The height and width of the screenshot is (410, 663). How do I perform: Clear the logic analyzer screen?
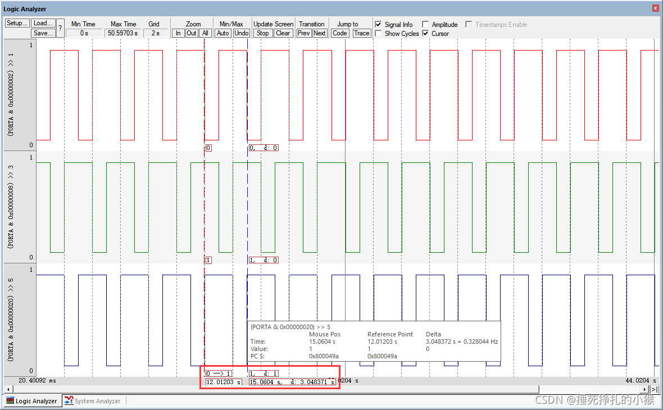[283, 33]
